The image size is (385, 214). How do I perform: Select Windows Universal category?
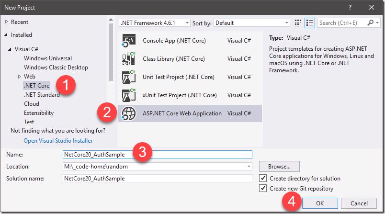pos(48,58)
